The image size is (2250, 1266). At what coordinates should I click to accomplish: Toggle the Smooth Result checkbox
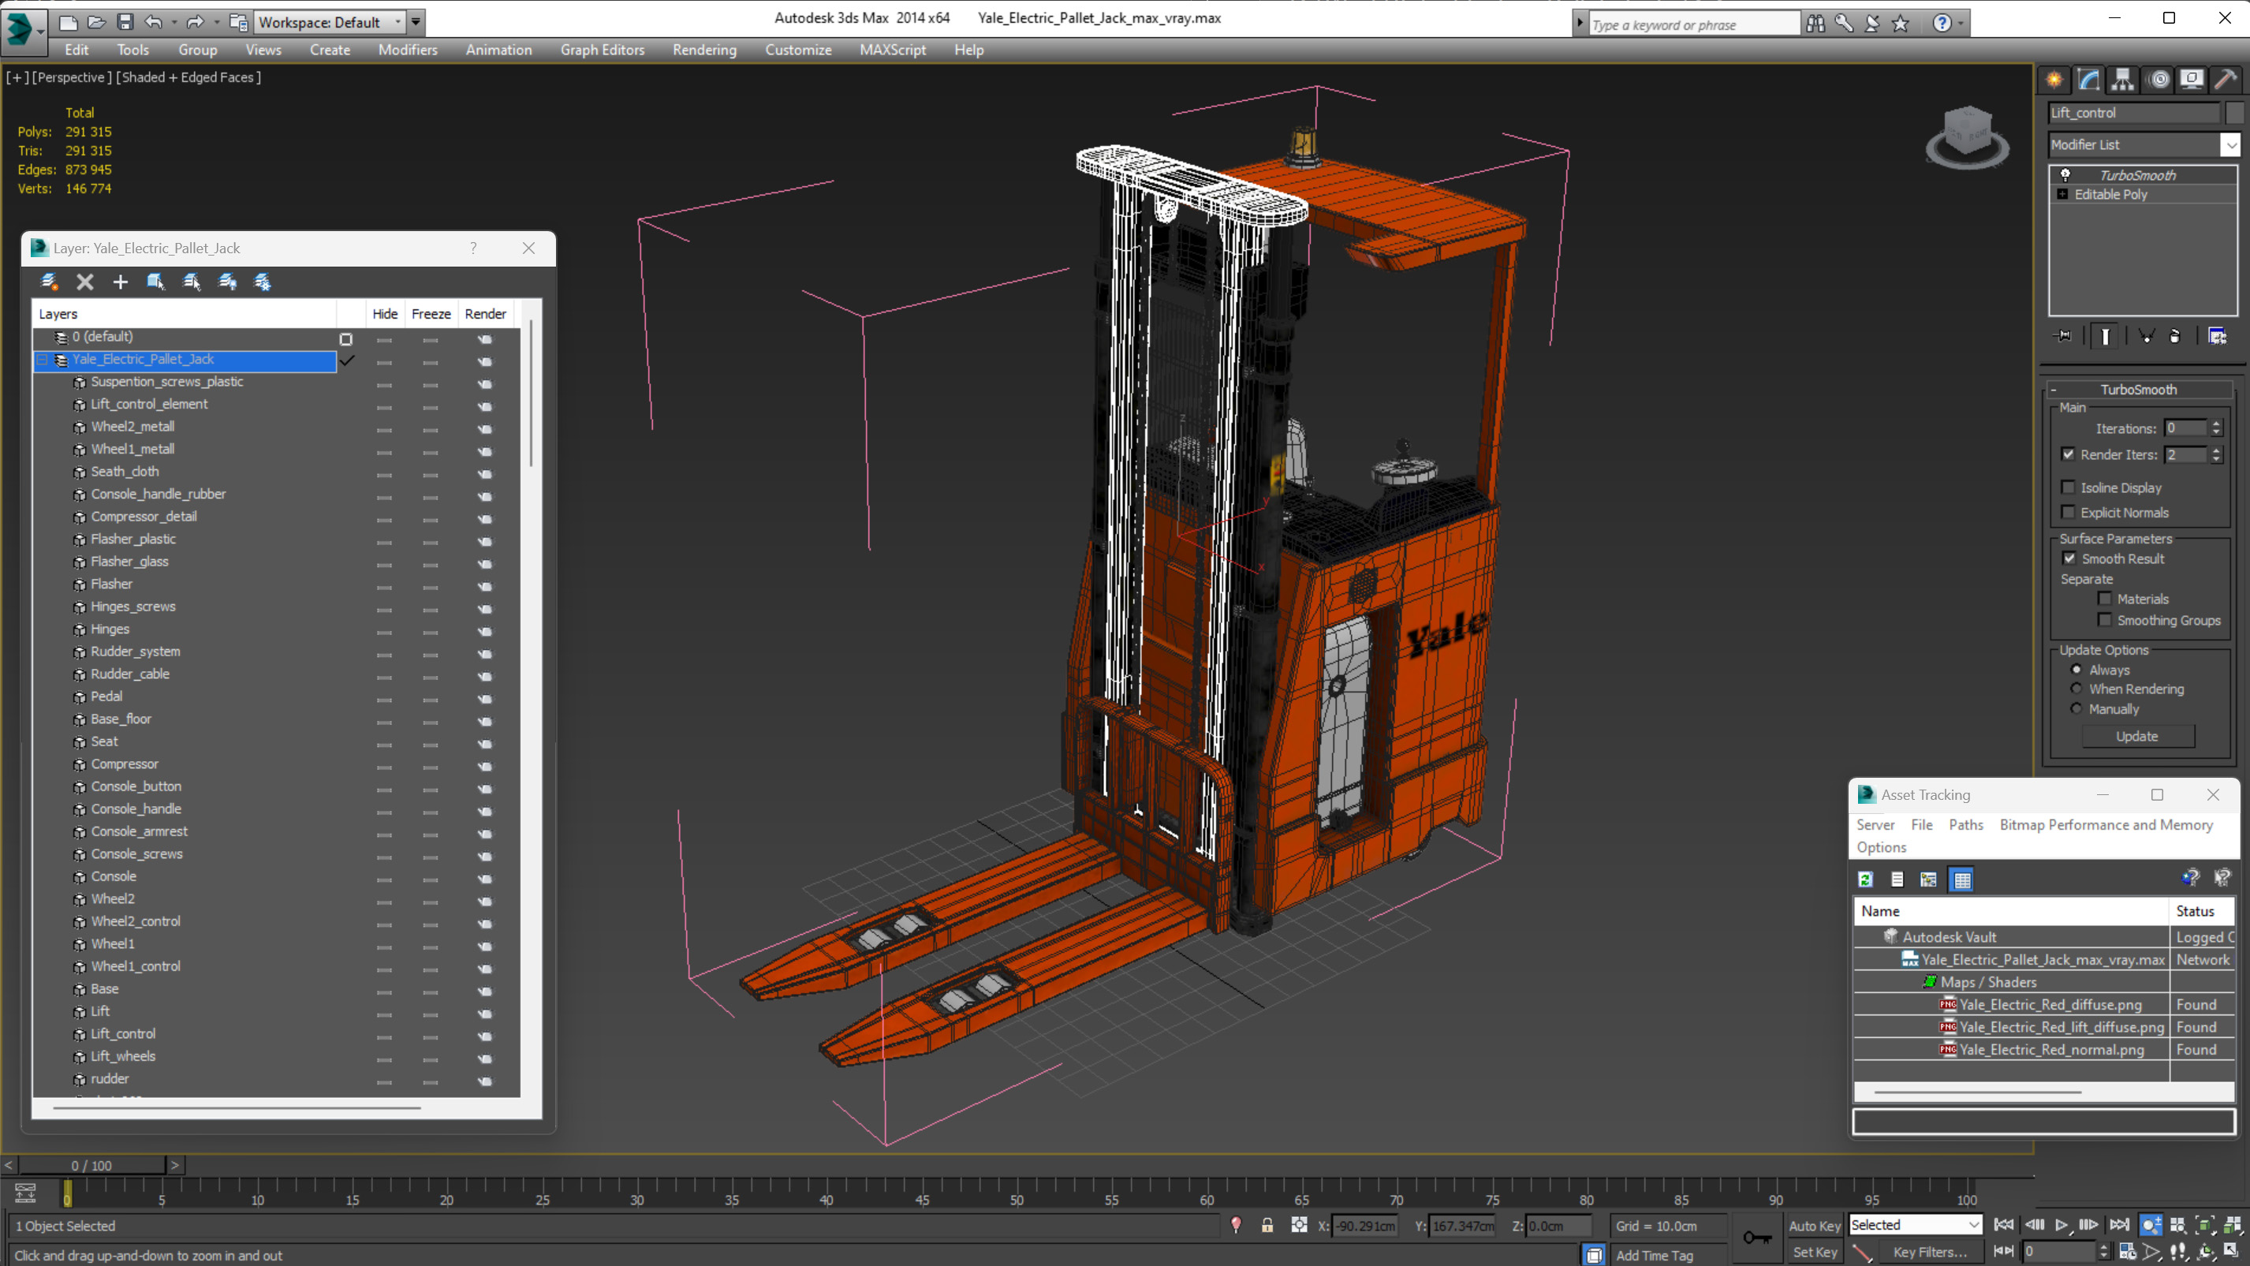click(x=2069, y=558)
